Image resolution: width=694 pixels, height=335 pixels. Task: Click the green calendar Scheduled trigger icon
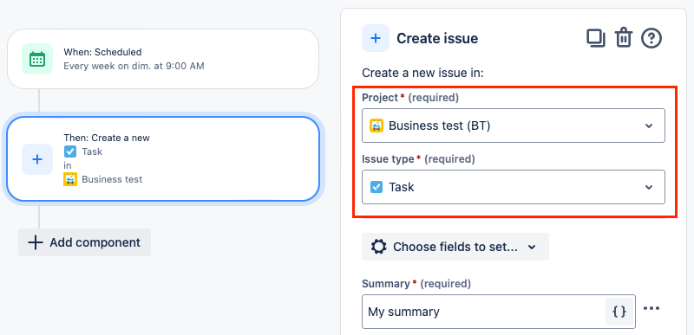click(x=37, y=59)
